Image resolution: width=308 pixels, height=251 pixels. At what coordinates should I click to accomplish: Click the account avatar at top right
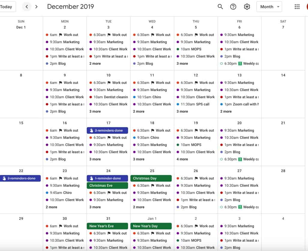pyautogui.click(x=306, y=7)
